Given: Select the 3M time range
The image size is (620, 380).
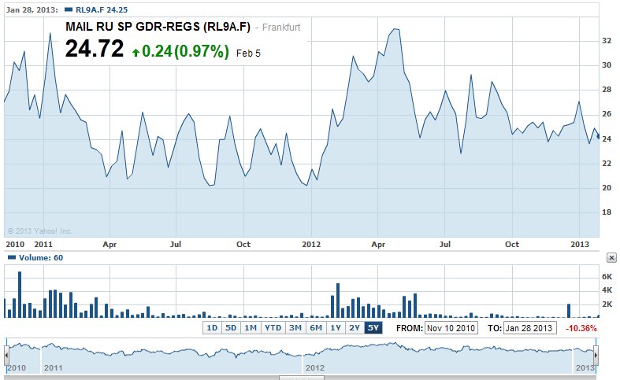Looking at the screenshot, I should coord(295,328).
